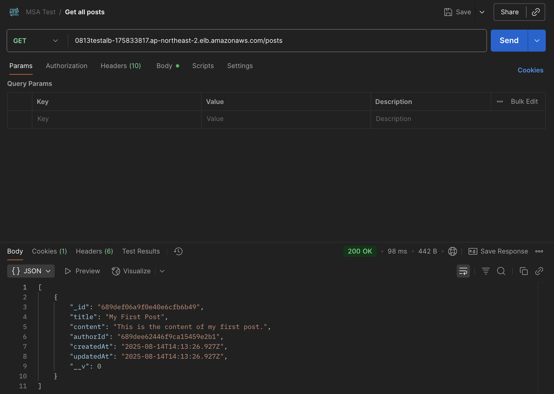Click the Save Response button
The image size is (554, 394).
(x=498, y=251)
